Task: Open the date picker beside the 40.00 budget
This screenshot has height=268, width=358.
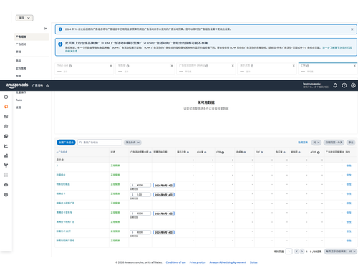Action: [x=164, y=186]
